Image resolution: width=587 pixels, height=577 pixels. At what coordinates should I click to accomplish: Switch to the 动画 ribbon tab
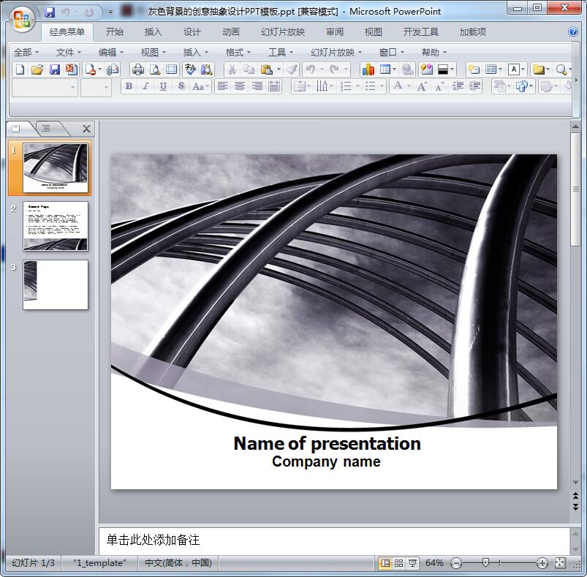231,32
